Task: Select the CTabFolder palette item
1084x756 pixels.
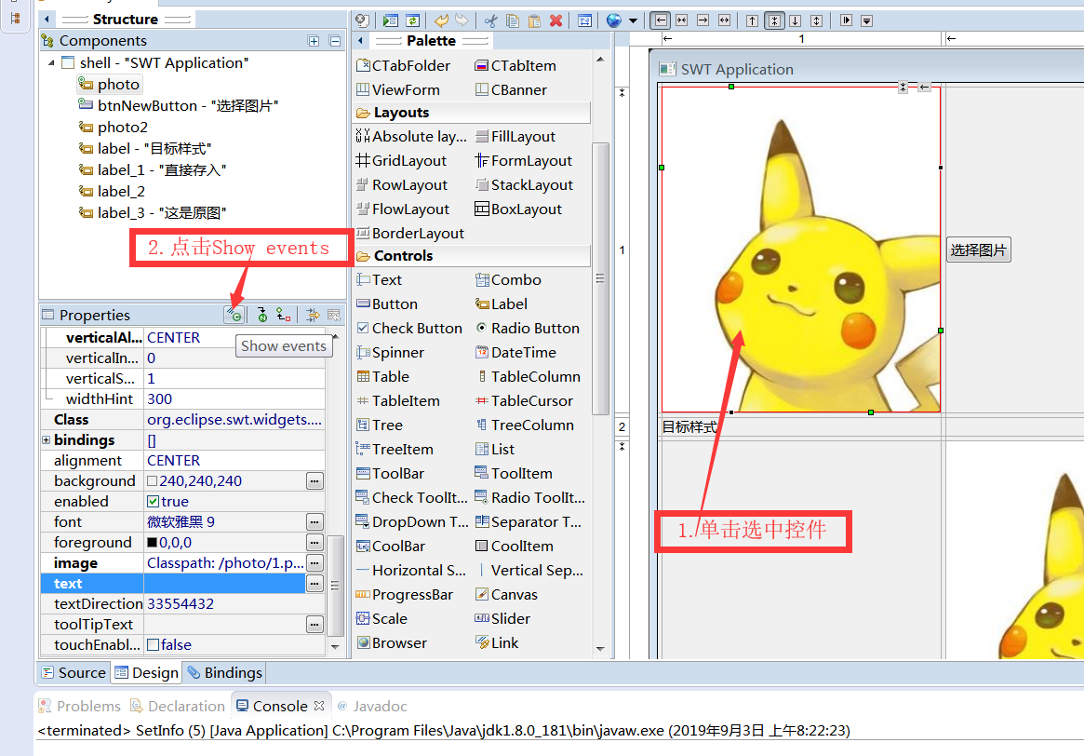Action: [x=403, y=66]
